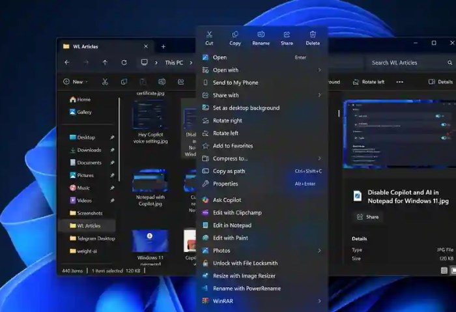Click Share button in details pane
This screenshot has height=312, width=456.
(x=367, y=217)
